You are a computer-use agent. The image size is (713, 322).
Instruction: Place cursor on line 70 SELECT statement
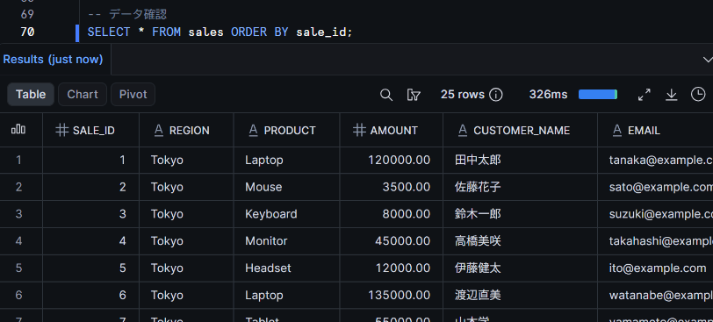tap(220, 32)
